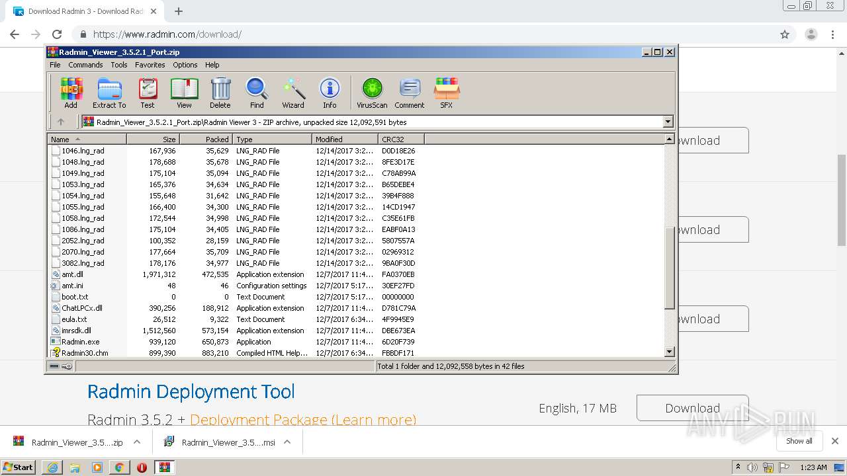Image resolution: width=847 pixels, height=476 pixels.
Task: Open Windows Explorer folder taskbar icon
Action: tap(75, 467)
